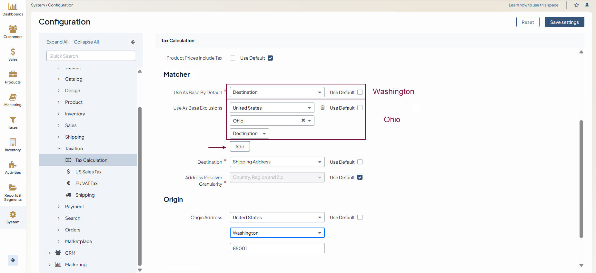Uncheck Use Default for Product Prices Include Tax

coord(270,58)
